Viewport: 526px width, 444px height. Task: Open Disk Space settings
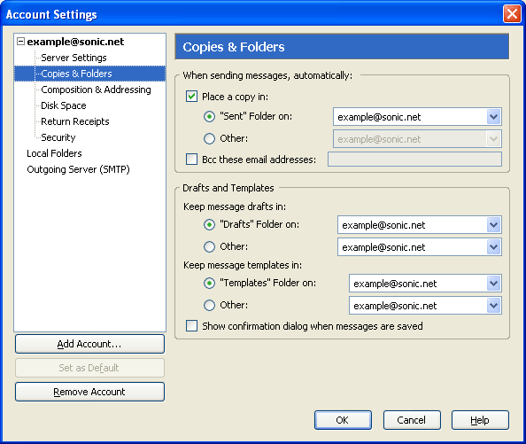coord(64,105)
